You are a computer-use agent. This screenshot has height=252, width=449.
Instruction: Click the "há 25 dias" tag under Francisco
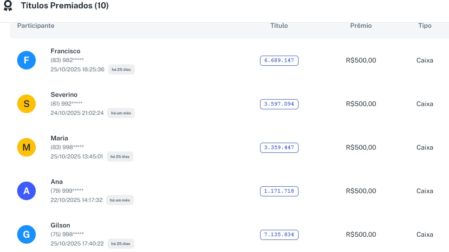(121, 69)
